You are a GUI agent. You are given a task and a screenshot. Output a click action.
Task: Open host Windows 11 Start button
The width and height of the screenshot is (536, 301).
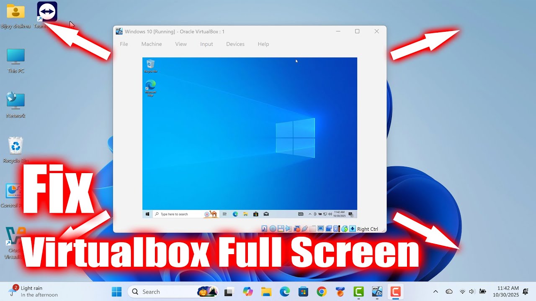pyautogui.click(x=116, y=291)
